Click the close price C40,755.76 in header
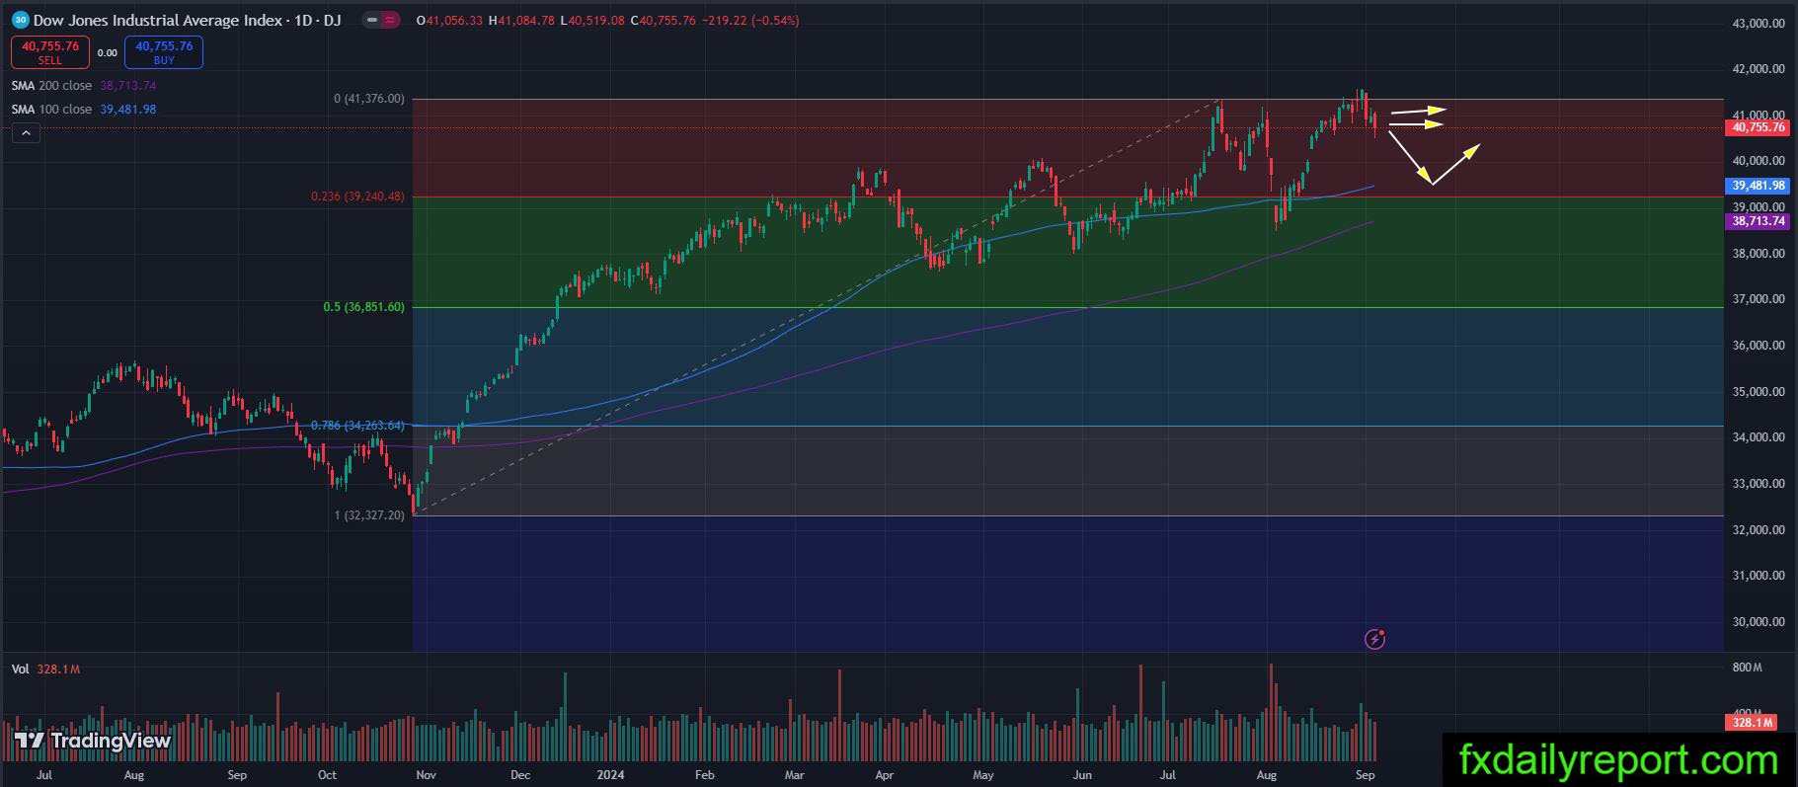 point(663,21)
